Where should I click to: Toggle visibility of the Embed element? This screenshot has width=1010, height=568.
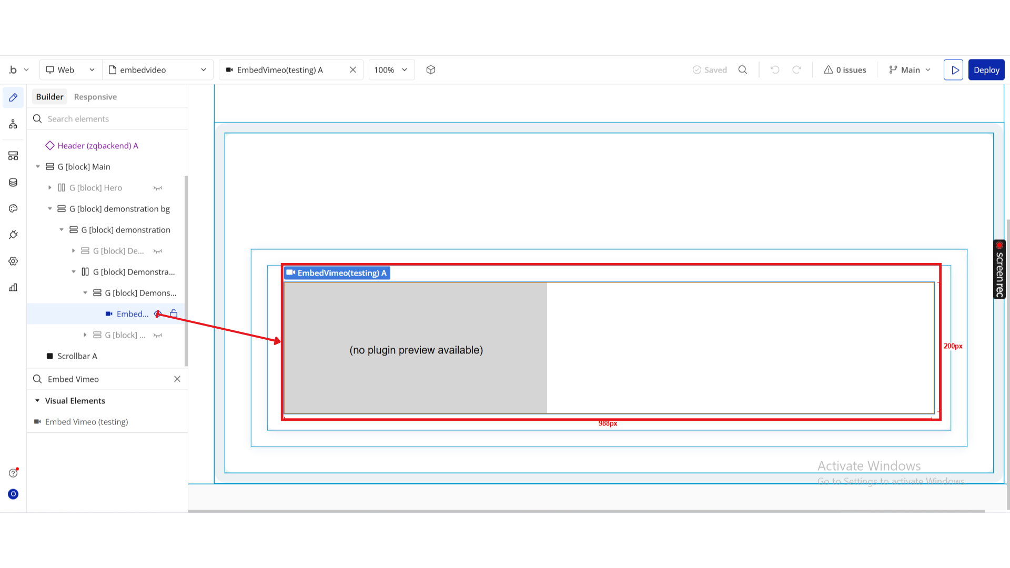(x=158, y=314)
